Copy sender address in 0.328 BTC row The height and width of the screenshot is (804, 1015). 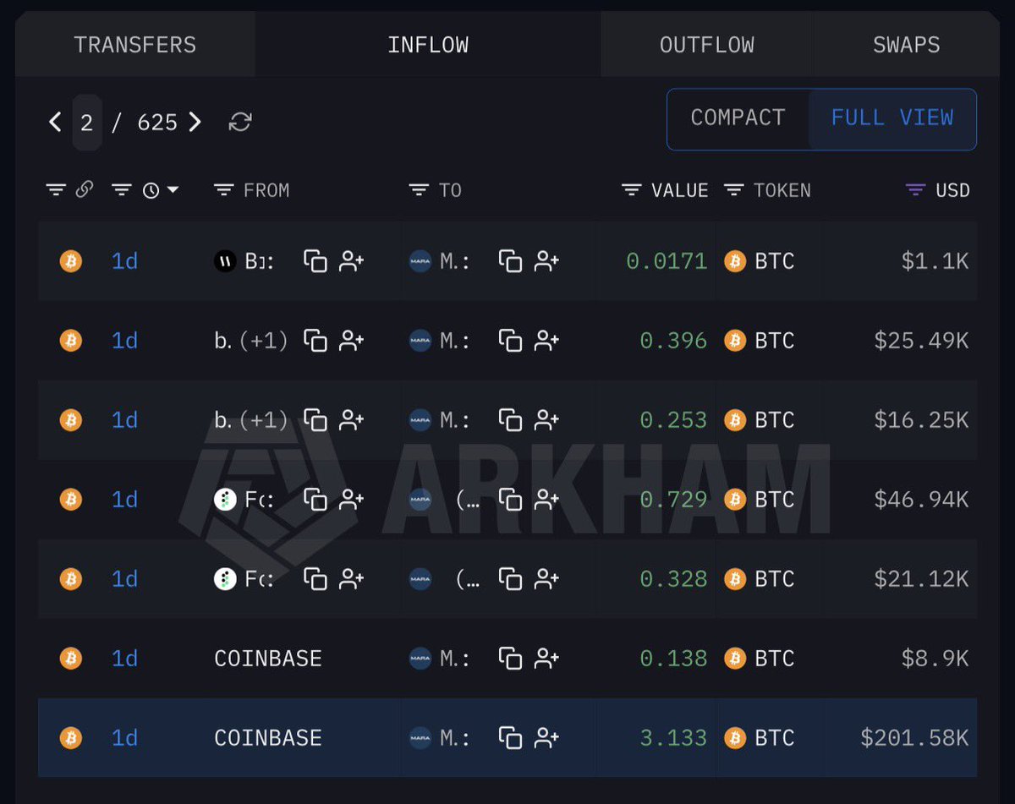(315, 579)
